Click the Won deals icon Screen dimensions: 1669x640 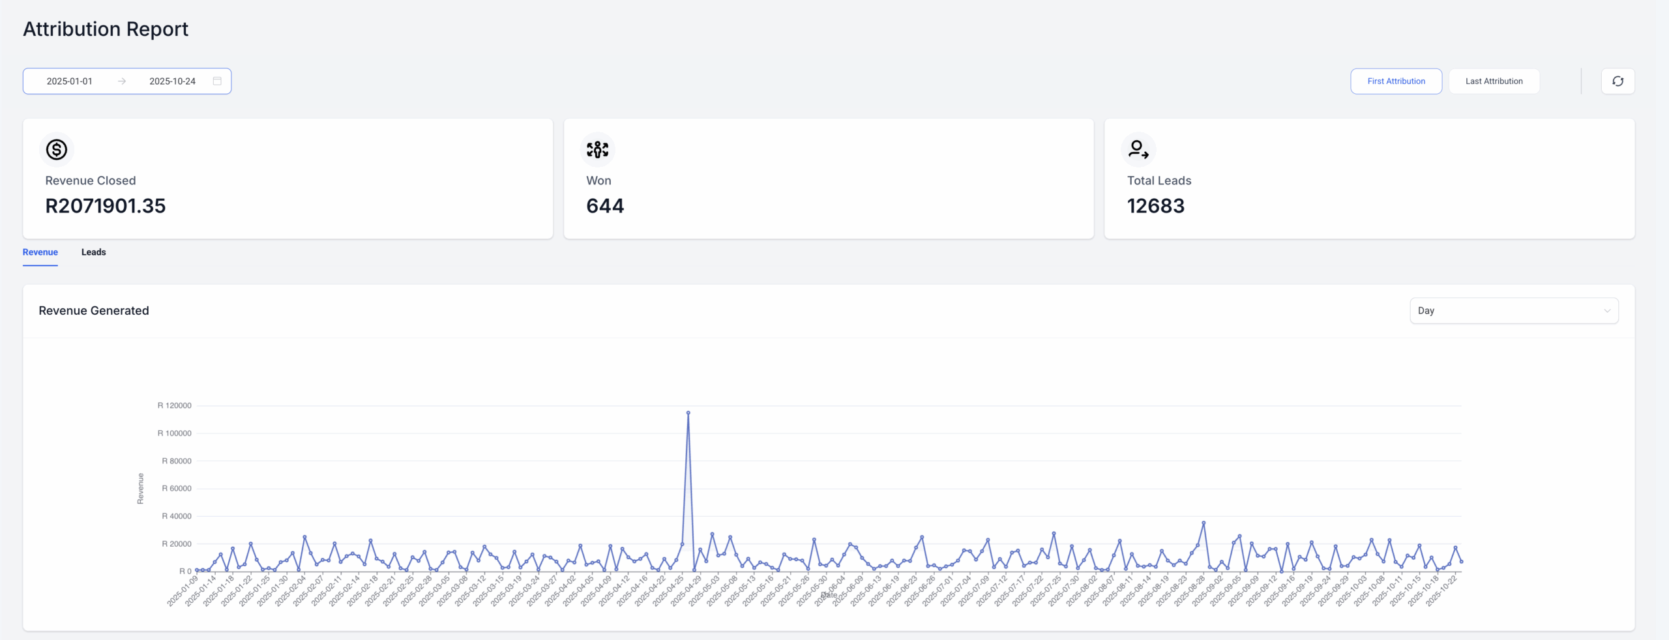tap(597, 150)
